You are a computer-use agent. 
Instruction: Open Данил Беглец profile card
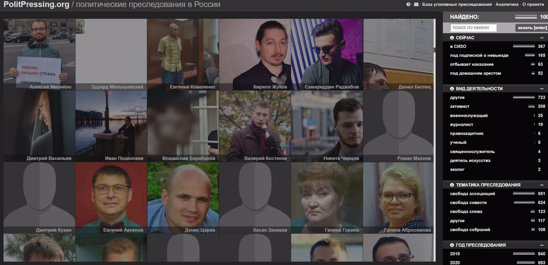coord(399,54)
